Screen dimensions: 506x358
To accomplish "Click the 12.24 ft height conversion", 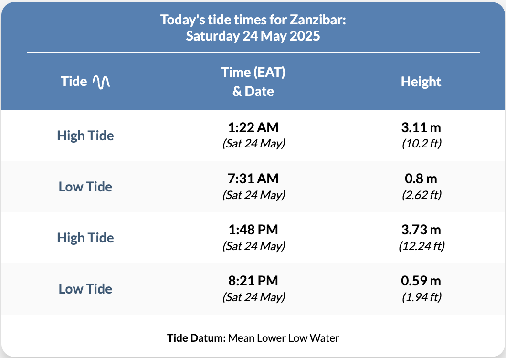I will [421, 246].
